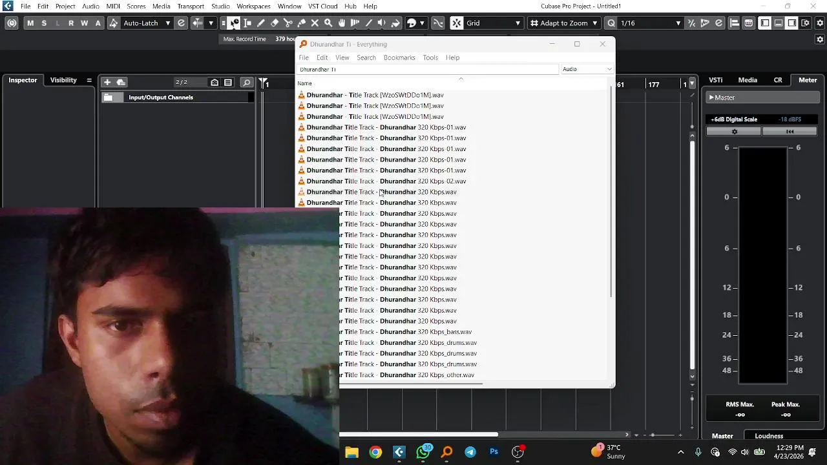
Task: Click the Add Track plus icon
Action: click(x=107, y=82)
